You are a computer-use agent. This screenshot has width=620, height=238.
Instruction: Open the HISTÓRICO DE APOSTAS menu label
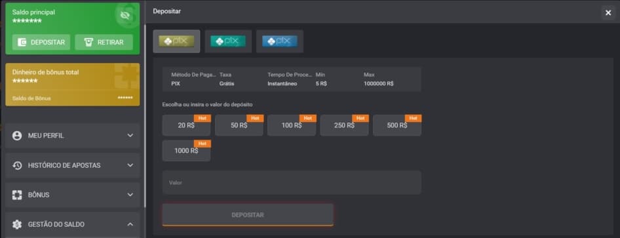pos(64,165)
